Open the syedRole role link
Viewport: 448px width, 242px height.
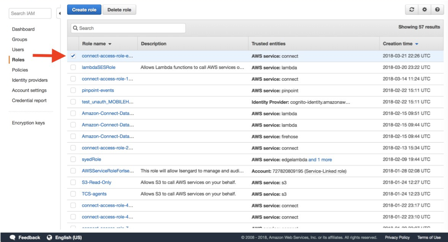pos(92,159)
